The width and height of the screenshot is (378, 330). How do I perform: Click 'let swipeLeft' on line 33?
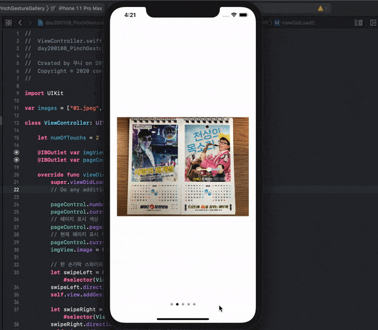point(71,273)
